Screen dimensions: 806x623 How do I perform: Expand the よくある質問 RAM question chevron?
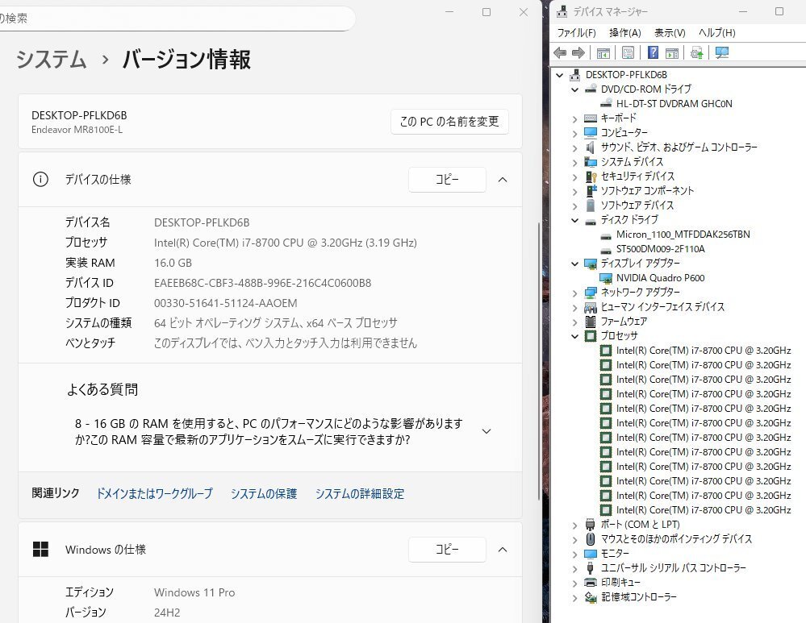(486, 431)
